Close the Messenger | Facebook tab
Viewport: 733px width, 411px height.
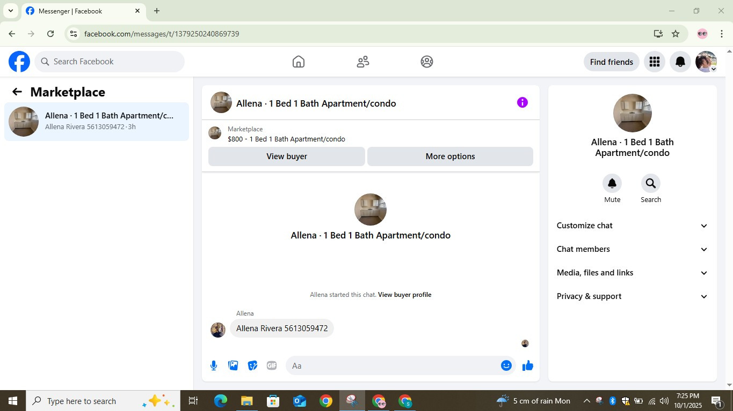coord(137,11)
